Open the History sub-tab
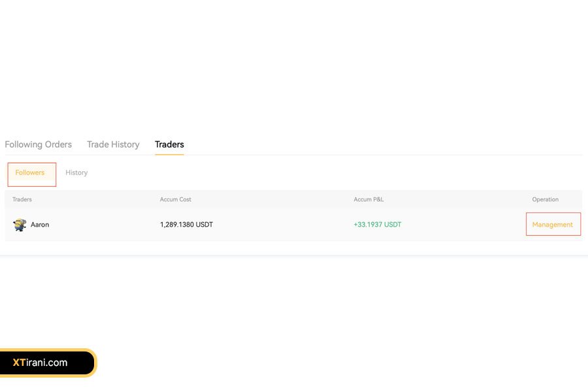This screenshot has width=588, height=392. pos(76,172)
